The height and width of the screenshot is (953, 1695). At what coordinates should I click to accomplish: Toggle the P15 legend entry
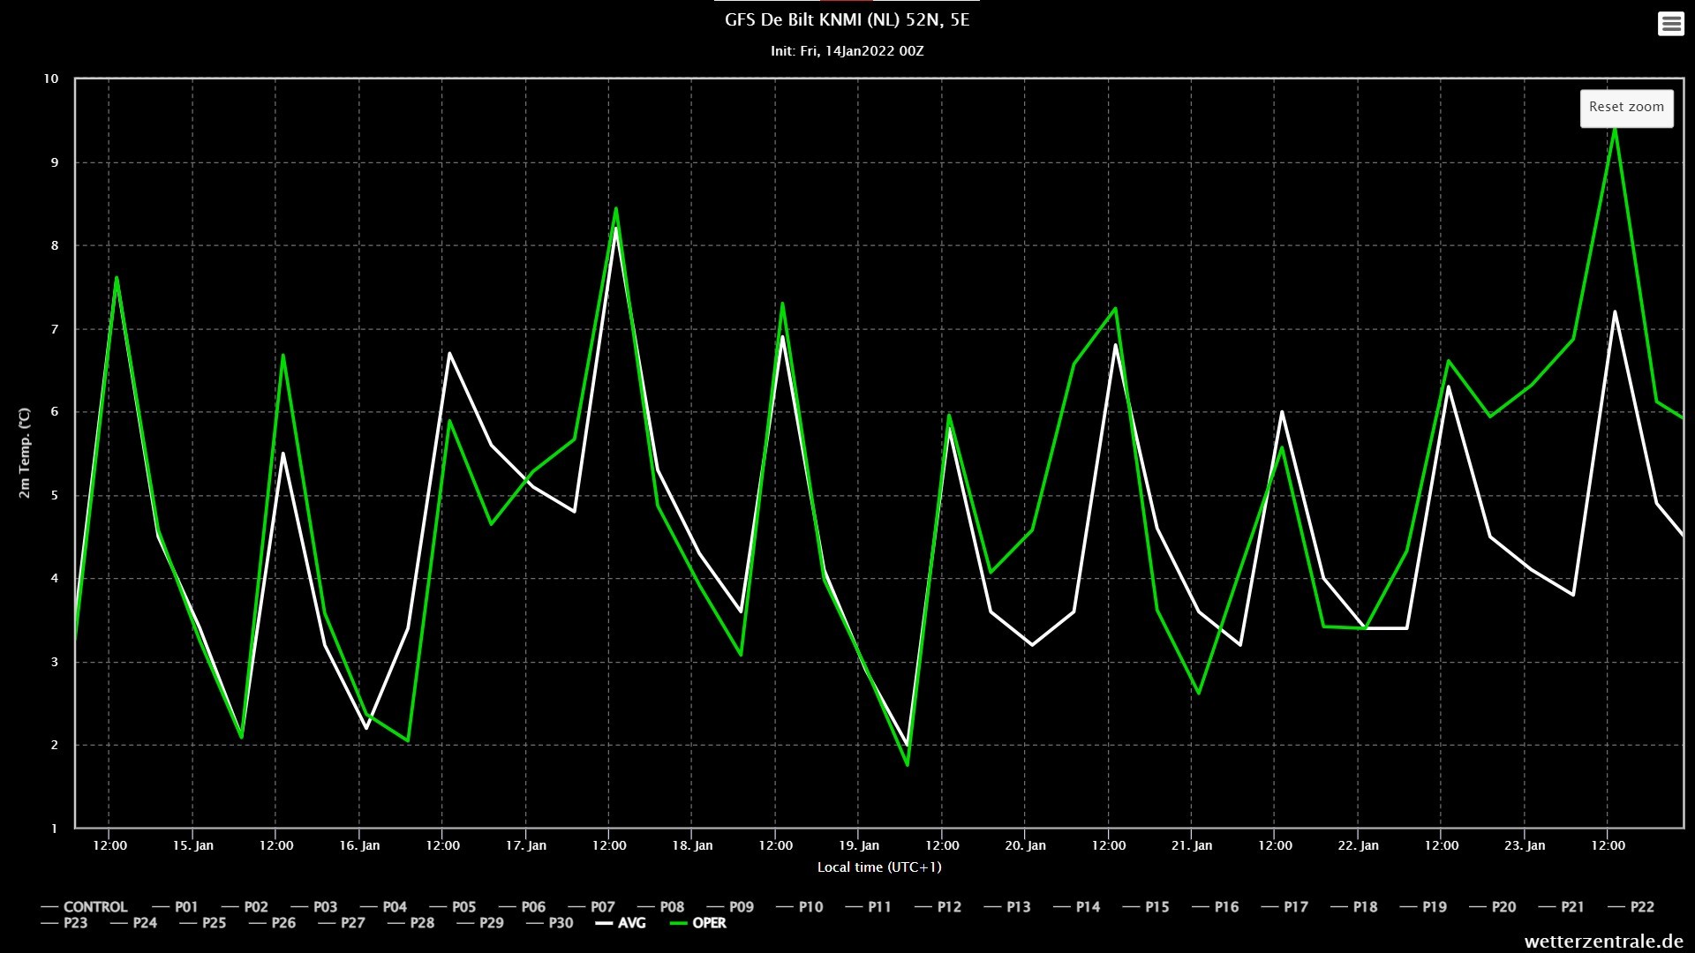click(x=1156, y=907)
